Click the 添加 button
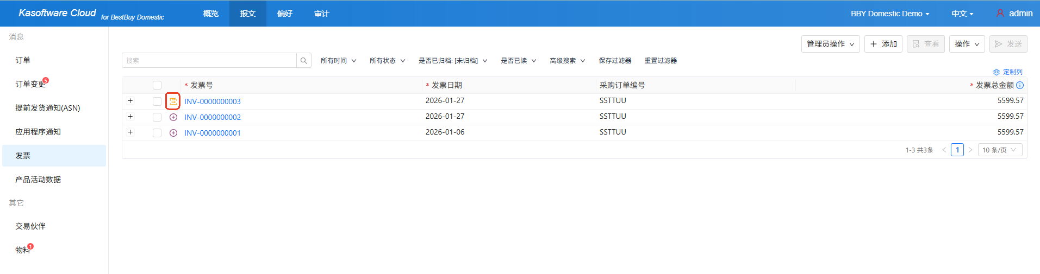Image resolution: width=1040 pixels, height=274 pixels. tap(883, 44)
